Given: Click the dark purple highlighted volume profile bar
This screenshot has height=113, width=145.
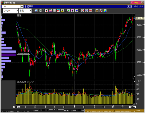Looking at the screenshot, I should point(9,55).
